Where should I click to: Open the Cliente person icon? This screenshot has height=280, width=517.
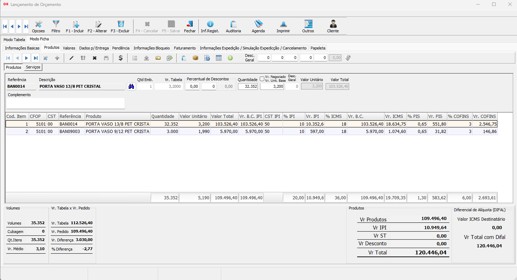pyautogui.click(x=333, y=26)
